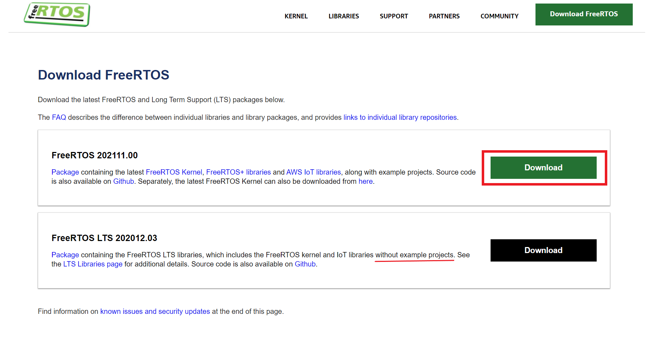Open the AWS IoT libraries link
The image size is (666, 340).
click(x=313, y=172)
